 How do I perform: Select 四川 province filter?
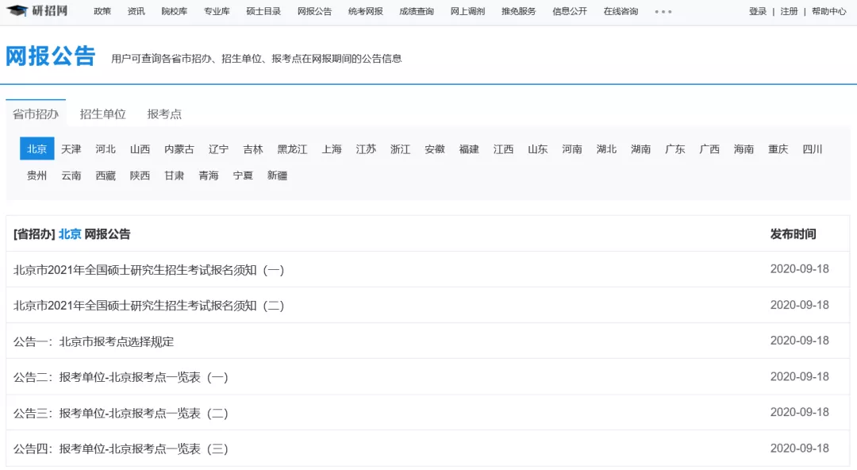pyautogui.click(x=813, y=148)
